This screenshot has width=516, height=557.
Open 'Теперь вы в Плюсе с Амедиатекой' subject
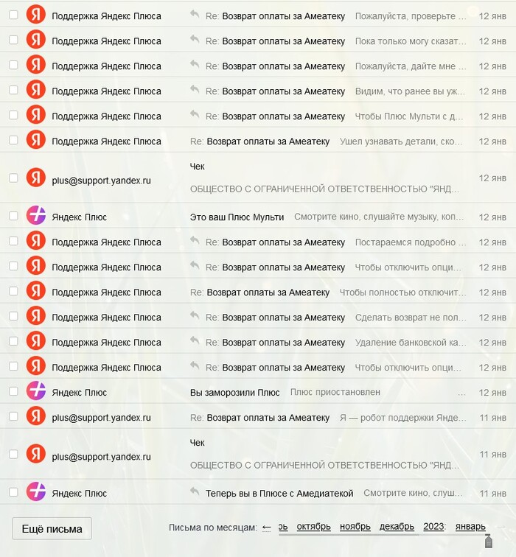(x=279, y=494)
